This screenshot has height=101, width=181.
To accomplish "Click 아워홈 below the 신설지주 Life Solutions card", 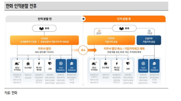I will [154, 82].
